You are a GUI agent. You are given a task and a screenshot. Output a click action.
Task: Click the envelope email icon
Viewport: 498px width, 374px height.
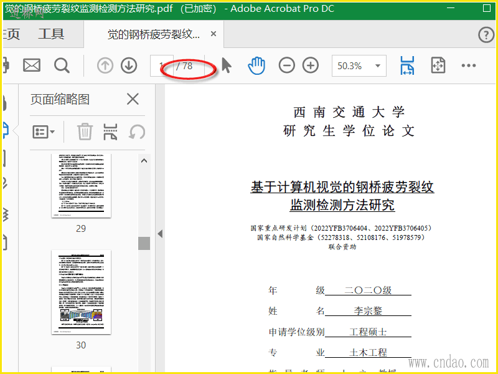point(32,65)
